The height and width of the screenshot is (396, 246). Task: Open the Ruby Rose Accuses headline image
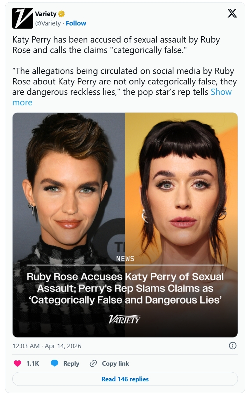125,225
